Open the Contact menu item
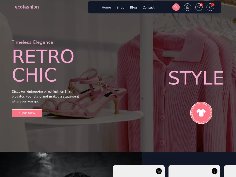Viewport: 236px width, 177px height. pyautogui.click(x=148, y=8)
